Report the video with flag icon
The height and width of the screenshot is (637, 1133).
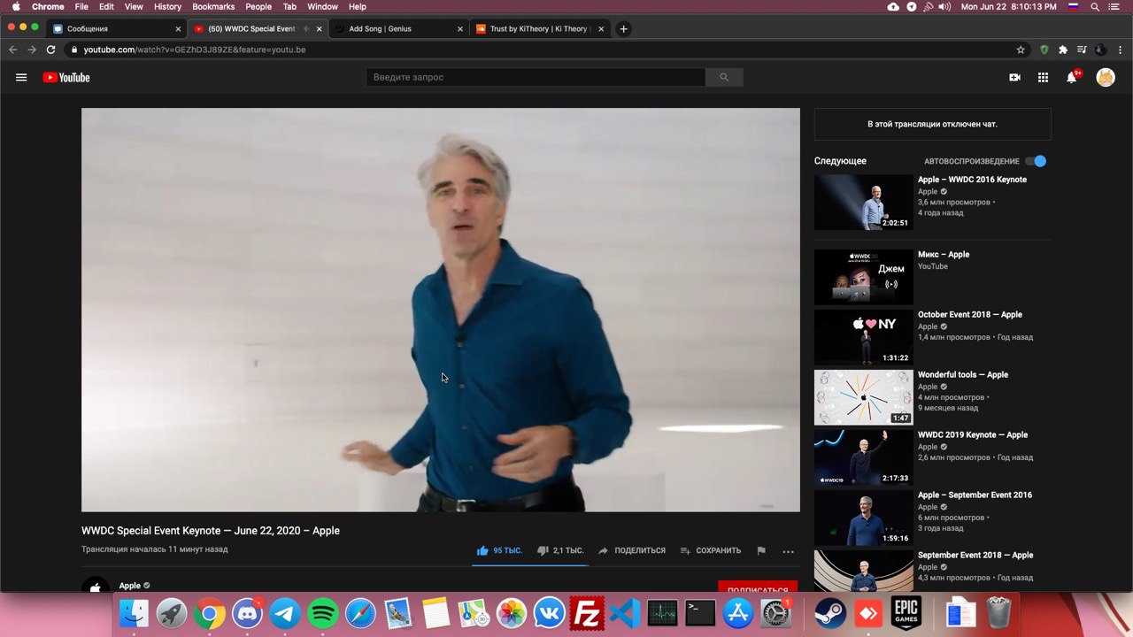coord(761,550)
